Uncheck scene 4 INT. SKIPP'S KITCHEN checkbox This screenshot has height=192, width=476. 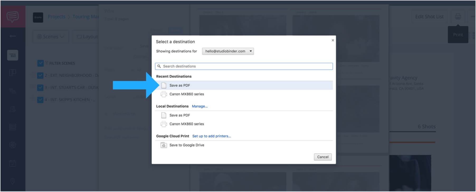[40, 100]
